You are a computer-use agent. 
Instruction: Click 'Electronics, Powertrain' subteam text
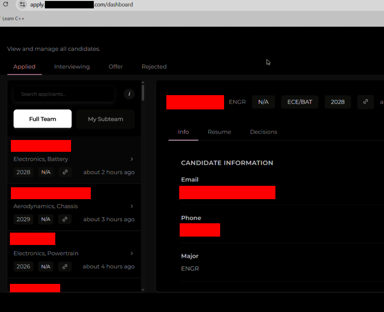[x=46, y=253]
